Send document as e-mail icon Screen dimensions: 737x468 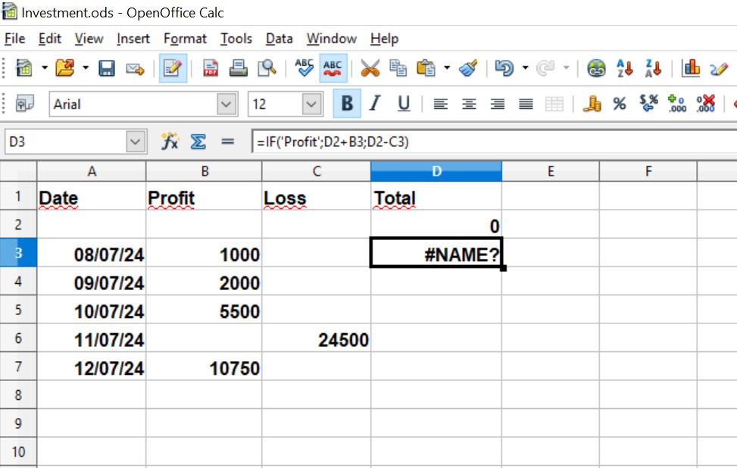[135, 69]
